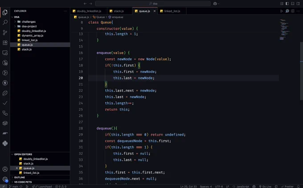Open the Notifications bell in status bar

pyautogui.click(x=299, y=187)
